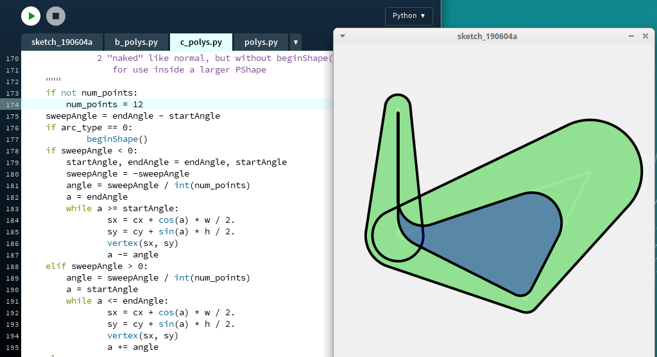
Task: Run the sketch with the play button
Action: point(30,16)
